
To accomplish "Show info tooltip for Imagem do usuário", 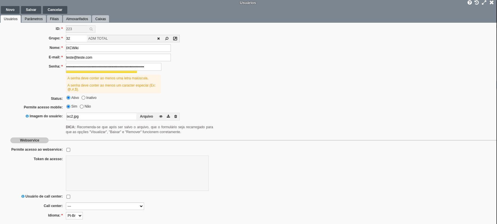I will (x=27, y=116).
